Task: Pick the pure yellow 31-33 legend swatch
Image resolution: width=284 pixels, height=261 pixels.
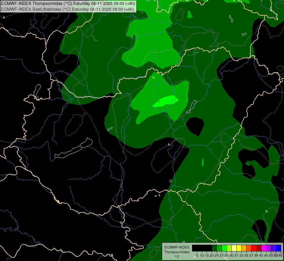Action: (239, 248)
